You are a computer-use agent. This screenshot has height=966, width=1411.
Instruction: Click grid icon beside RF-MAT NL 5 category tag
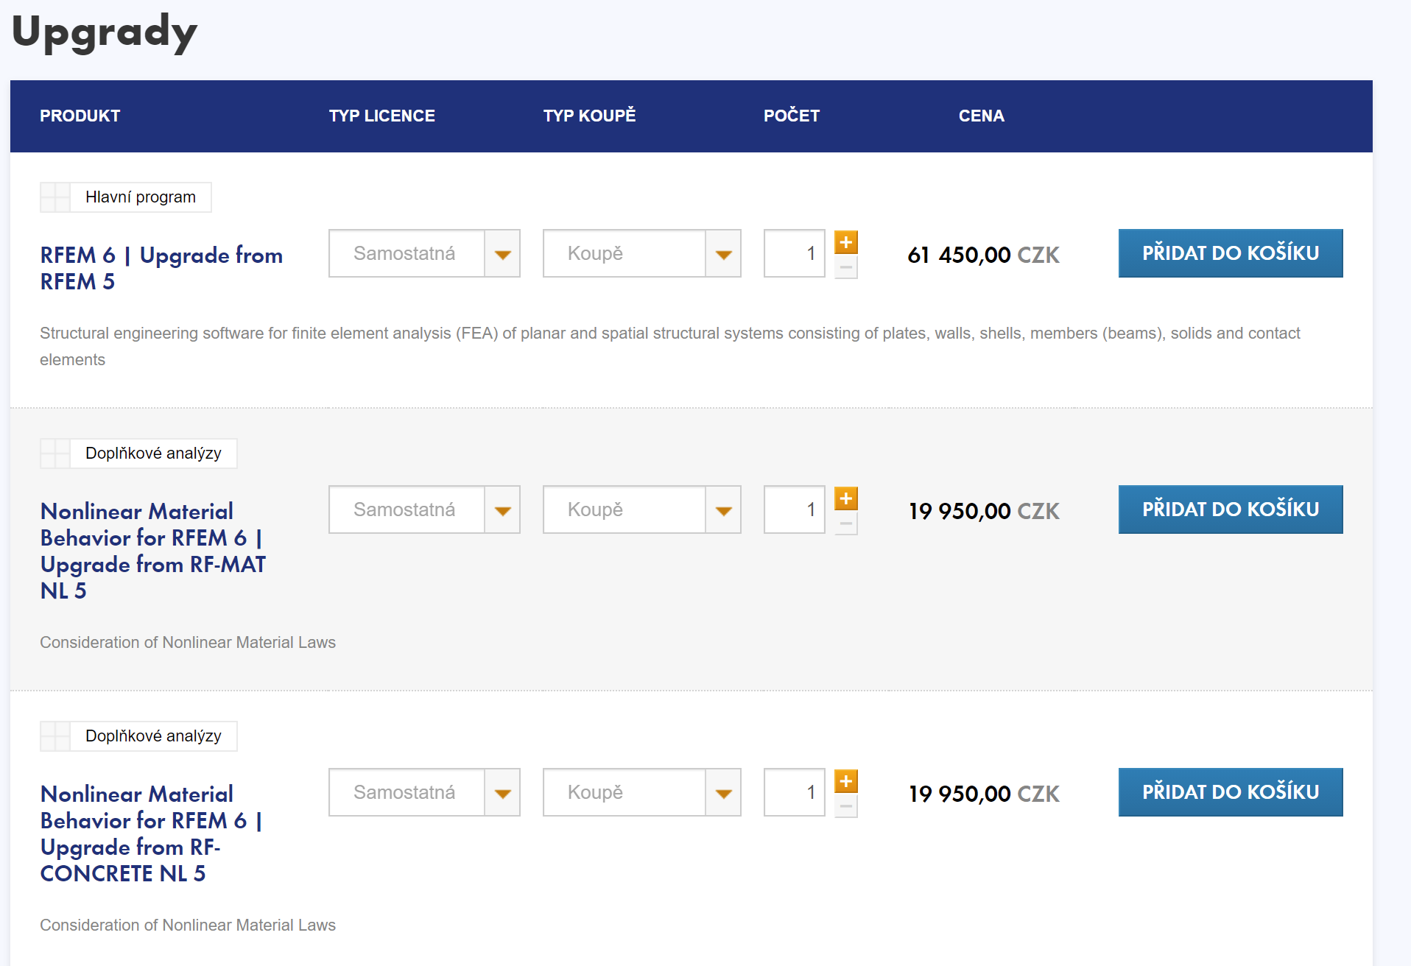[55, 454]
